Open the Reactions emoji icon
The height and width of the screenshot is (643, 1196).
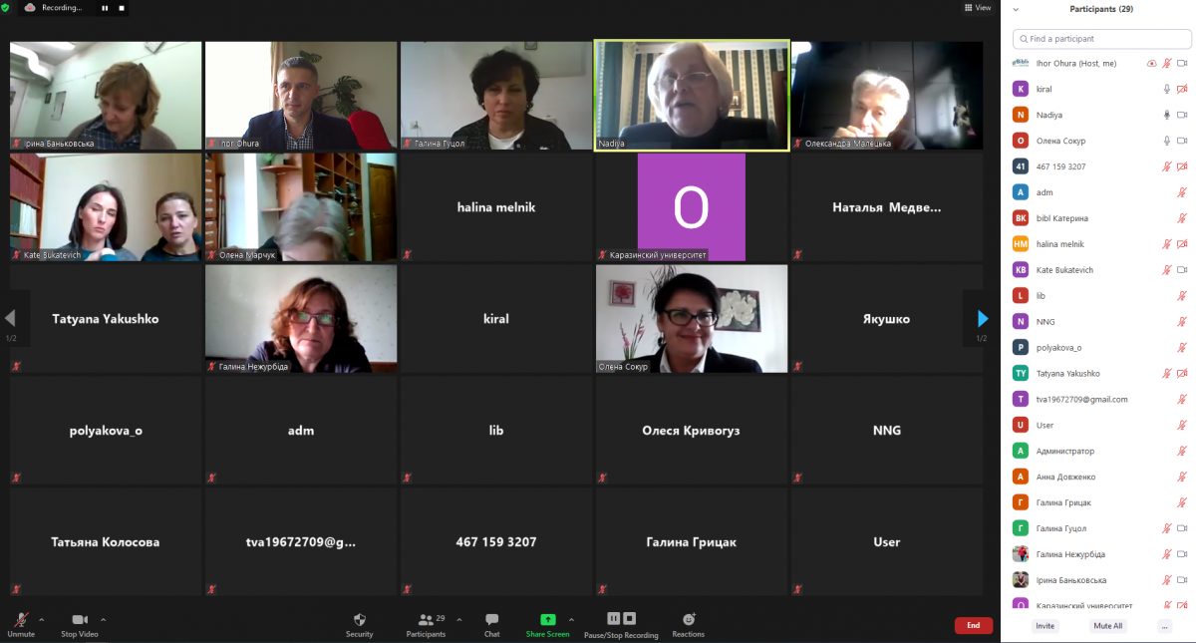coord(688,619)
